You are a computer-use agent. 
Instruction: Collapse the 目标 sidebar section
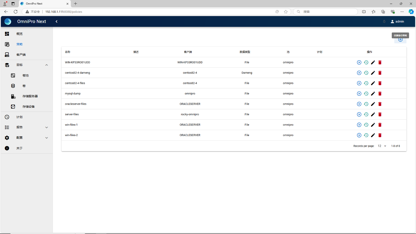tap(46, 65)
